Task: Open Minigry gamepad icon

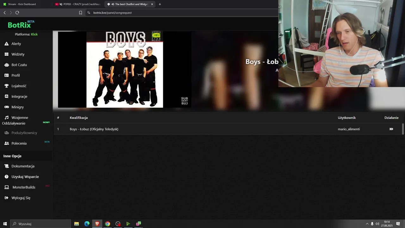Action: 6,107
